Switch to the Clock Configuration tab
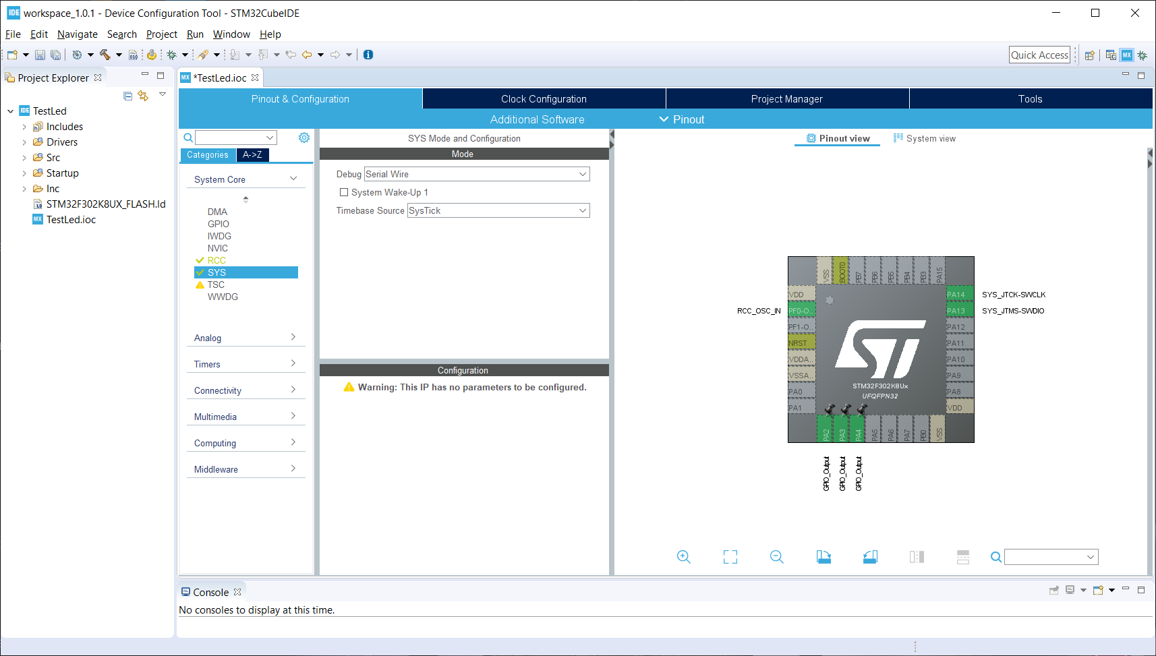This screenshot has width=1156, height=656. click(544, 98)
